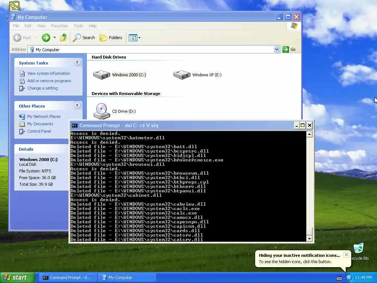Click the keyboard icon in the system tray
377x283 pixels.
coord(339,278)
